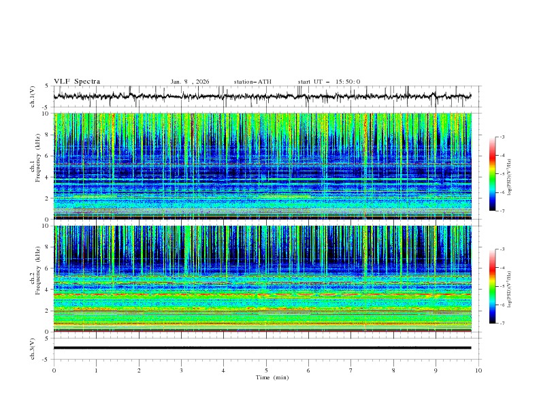539x416 pixels.
Task: Click the "6" kHz tick of ch.2 spectrogram
Action: 48,268
